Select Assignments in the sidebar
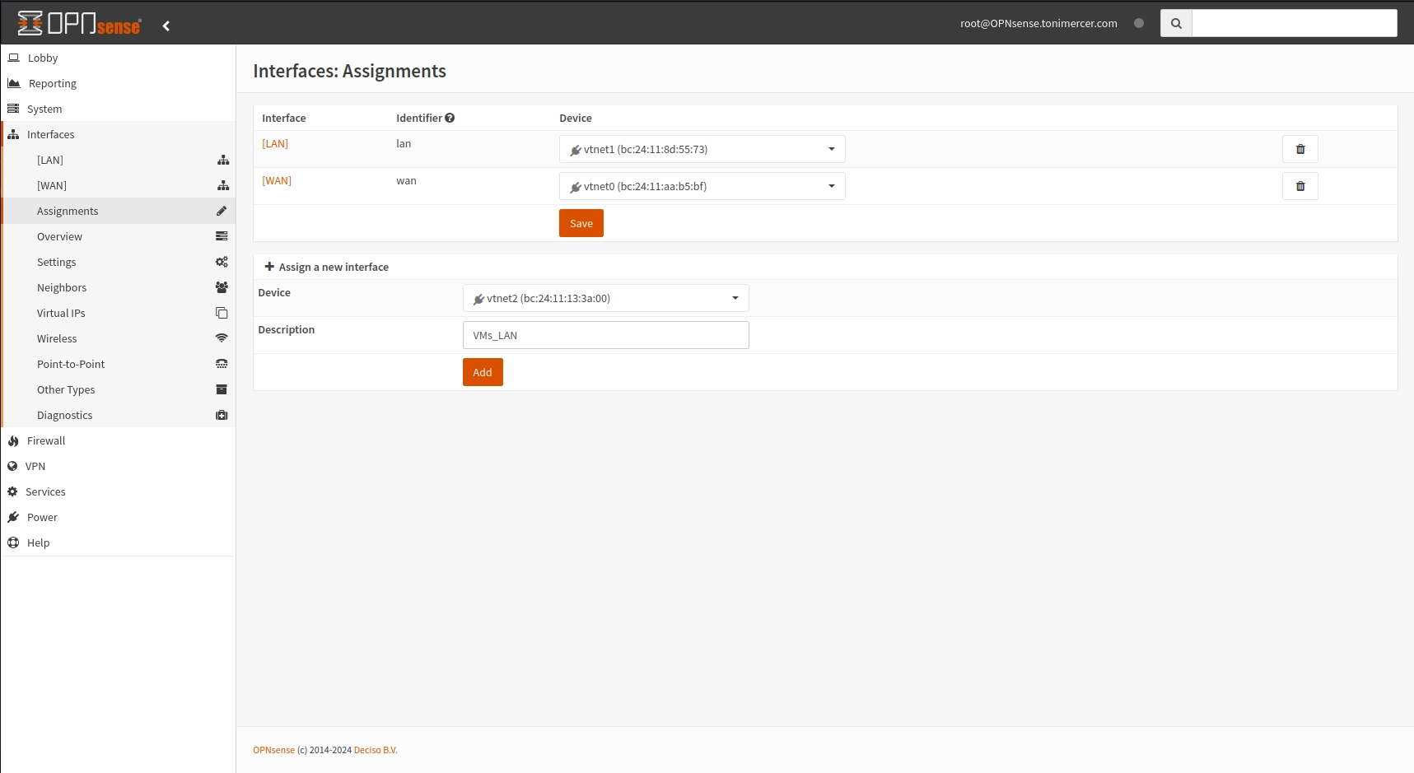The height and width of the screenshot is (773, 1414). 118,211
